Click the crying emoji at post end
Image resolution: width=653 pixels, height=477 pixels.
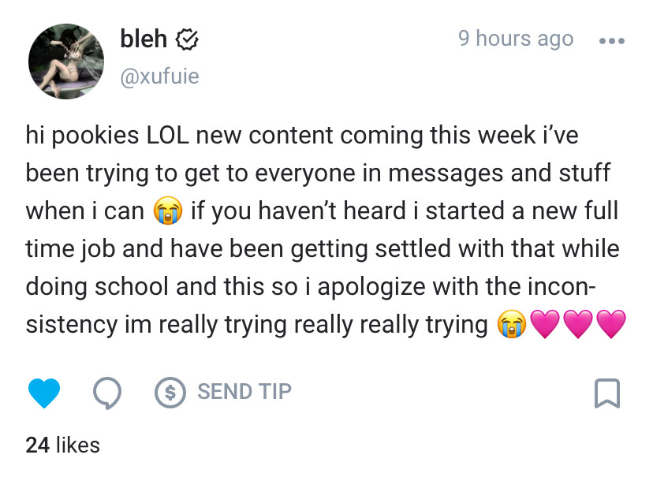(512, 324)
